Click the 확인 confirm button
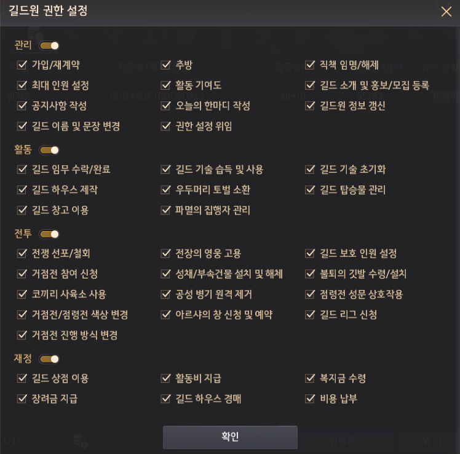 [x=230, y=437]
